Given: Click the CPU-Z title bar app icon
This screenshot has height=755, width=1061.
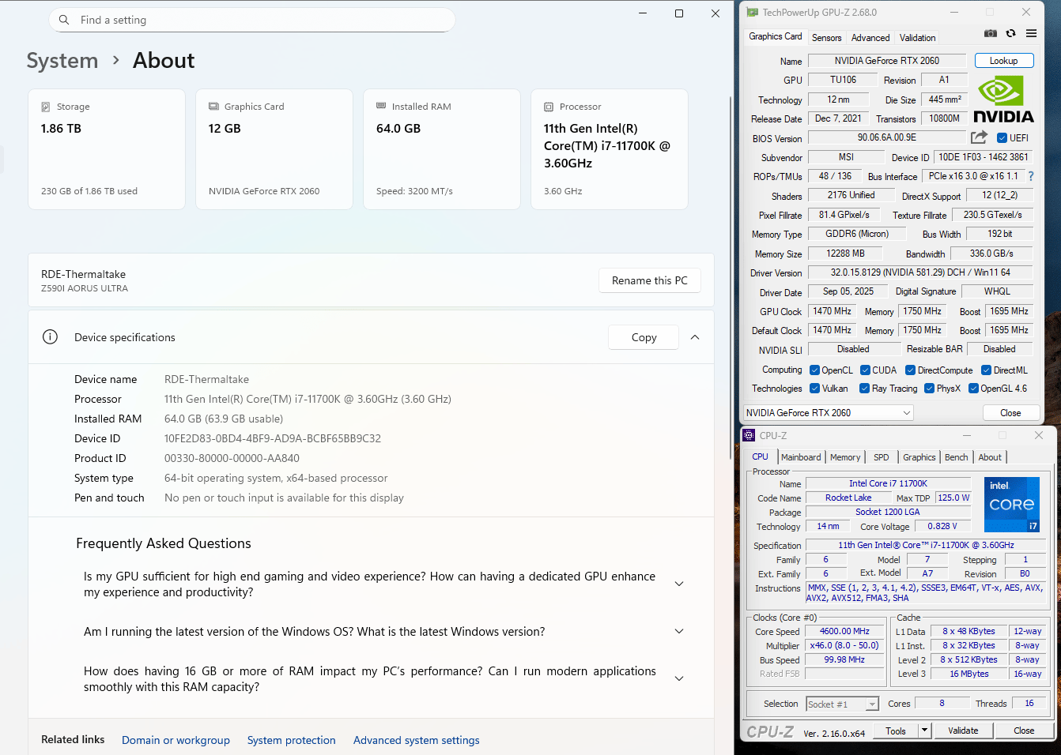Looking at the screenshot, I should (749, 435).
